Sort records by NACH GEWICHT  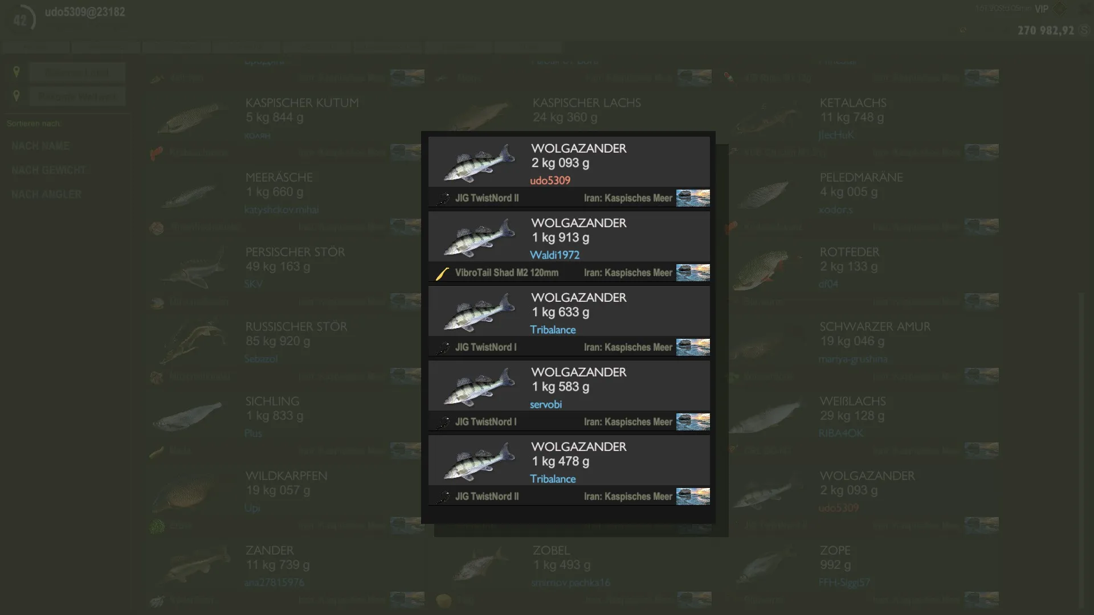pos(48,170)
